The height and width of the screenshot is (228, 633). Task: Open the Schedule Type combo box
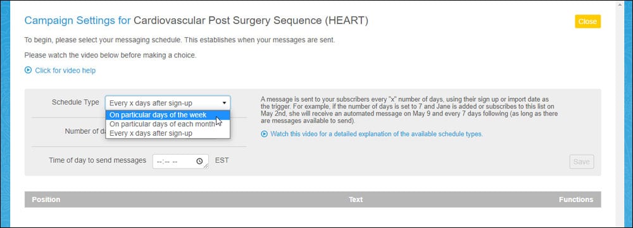point(168,103)
